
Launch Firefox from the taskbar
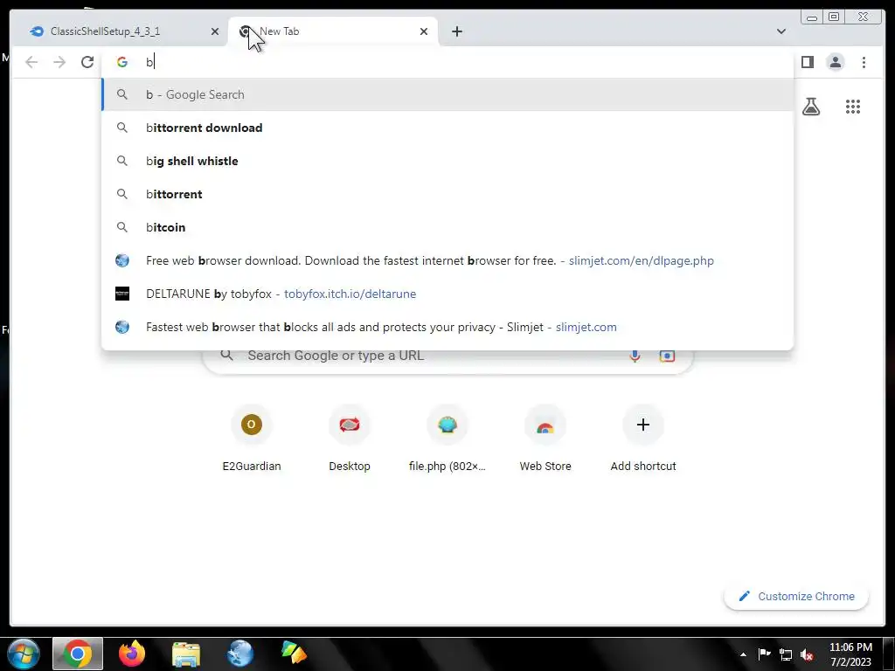pyautogui.click(x=132, y=654)
